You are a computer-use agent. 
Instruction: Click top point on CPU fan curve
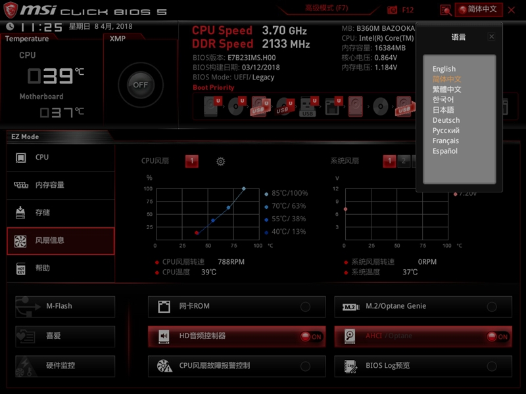point(244,188)
